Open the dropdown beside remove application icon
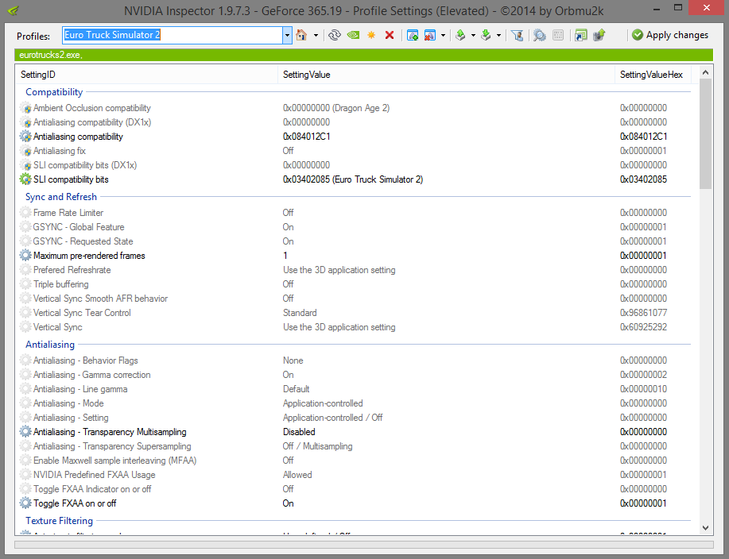Screen dimensions: 729x559 pos(443,35)
